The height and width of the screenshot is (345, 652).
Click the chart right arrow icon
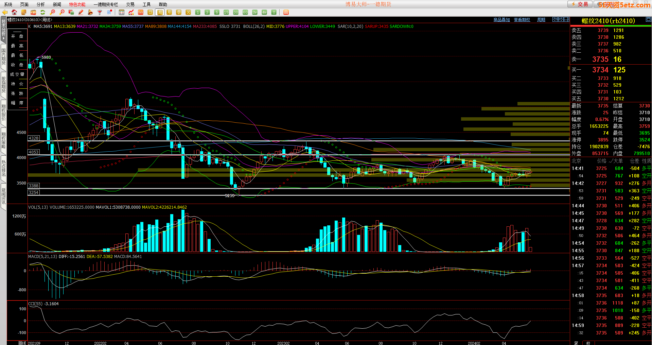coord(561,19)
